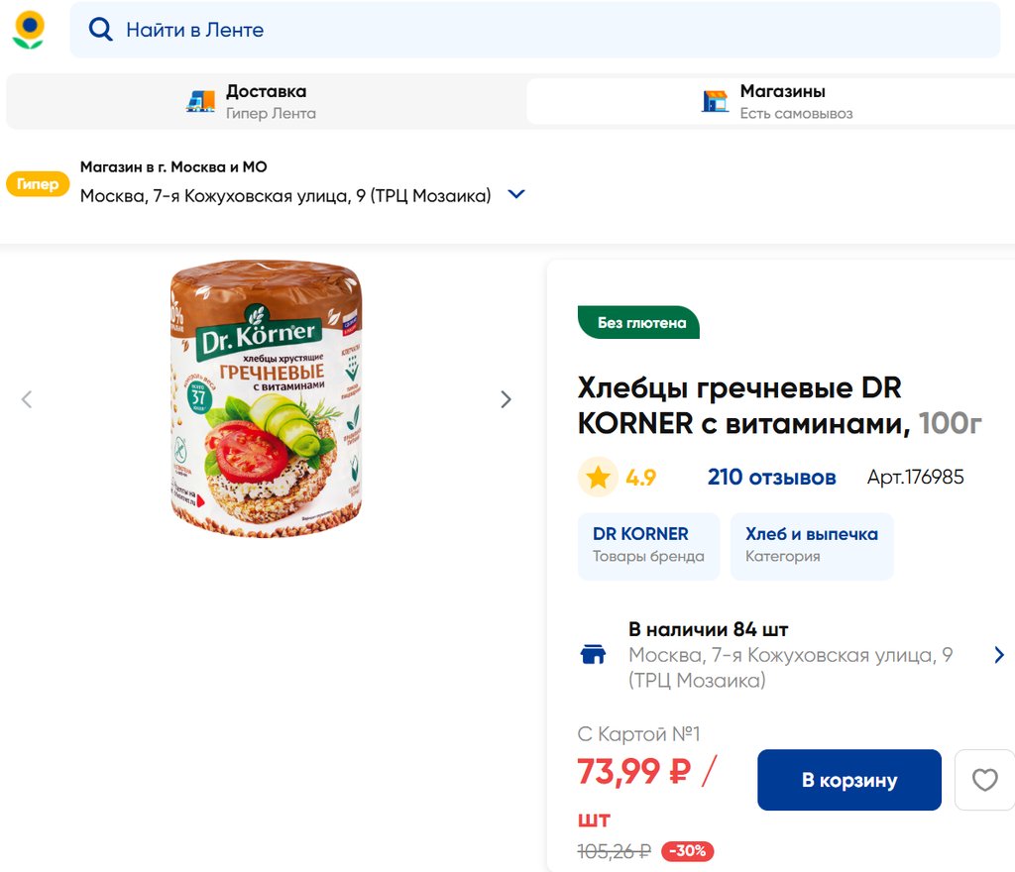Click the search magnifier icon
This screenshot has height=872, width=1015.
100,30
